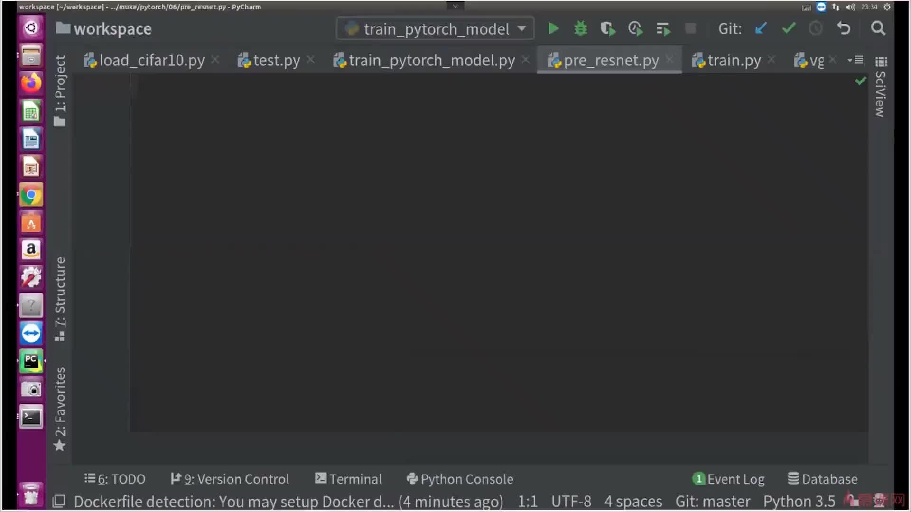This screenshot has width=911, height=512.
Task: Toggle tool window bars via bottom-left square icon
Action: point(59,501)
